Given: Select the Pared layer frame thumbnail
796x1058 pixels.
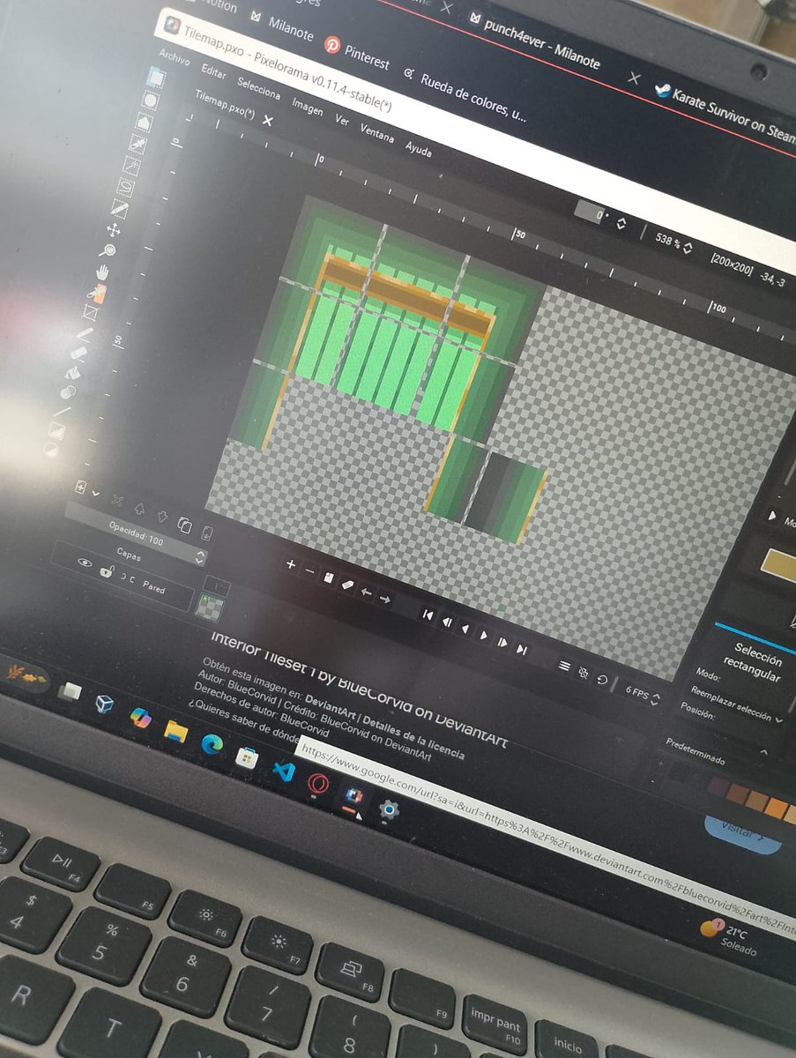Looking at the screenshot, I should (x=209, y=607).
